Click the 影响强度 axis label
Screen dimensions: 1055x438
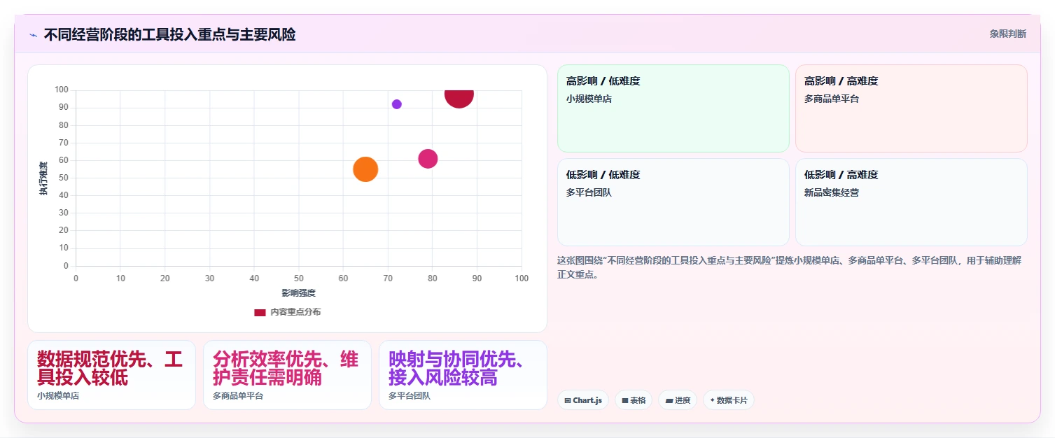(298, 293)
